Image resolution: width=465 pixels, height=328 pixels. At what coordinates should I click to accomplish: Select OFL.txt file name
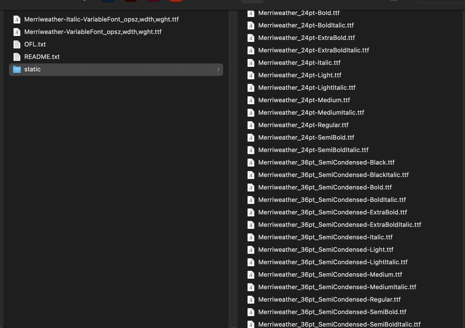[x=35, y=44]
